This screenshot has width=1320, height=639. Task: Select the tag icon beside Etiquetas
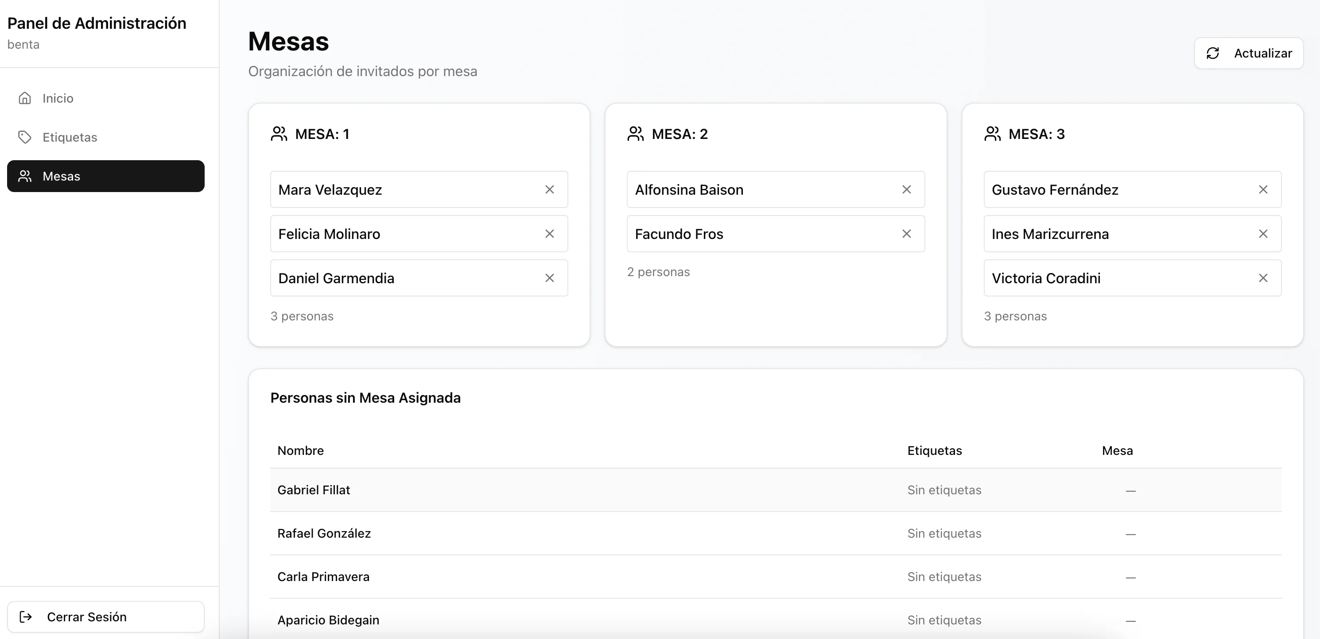pyautogui.click(x=26, y=137)
